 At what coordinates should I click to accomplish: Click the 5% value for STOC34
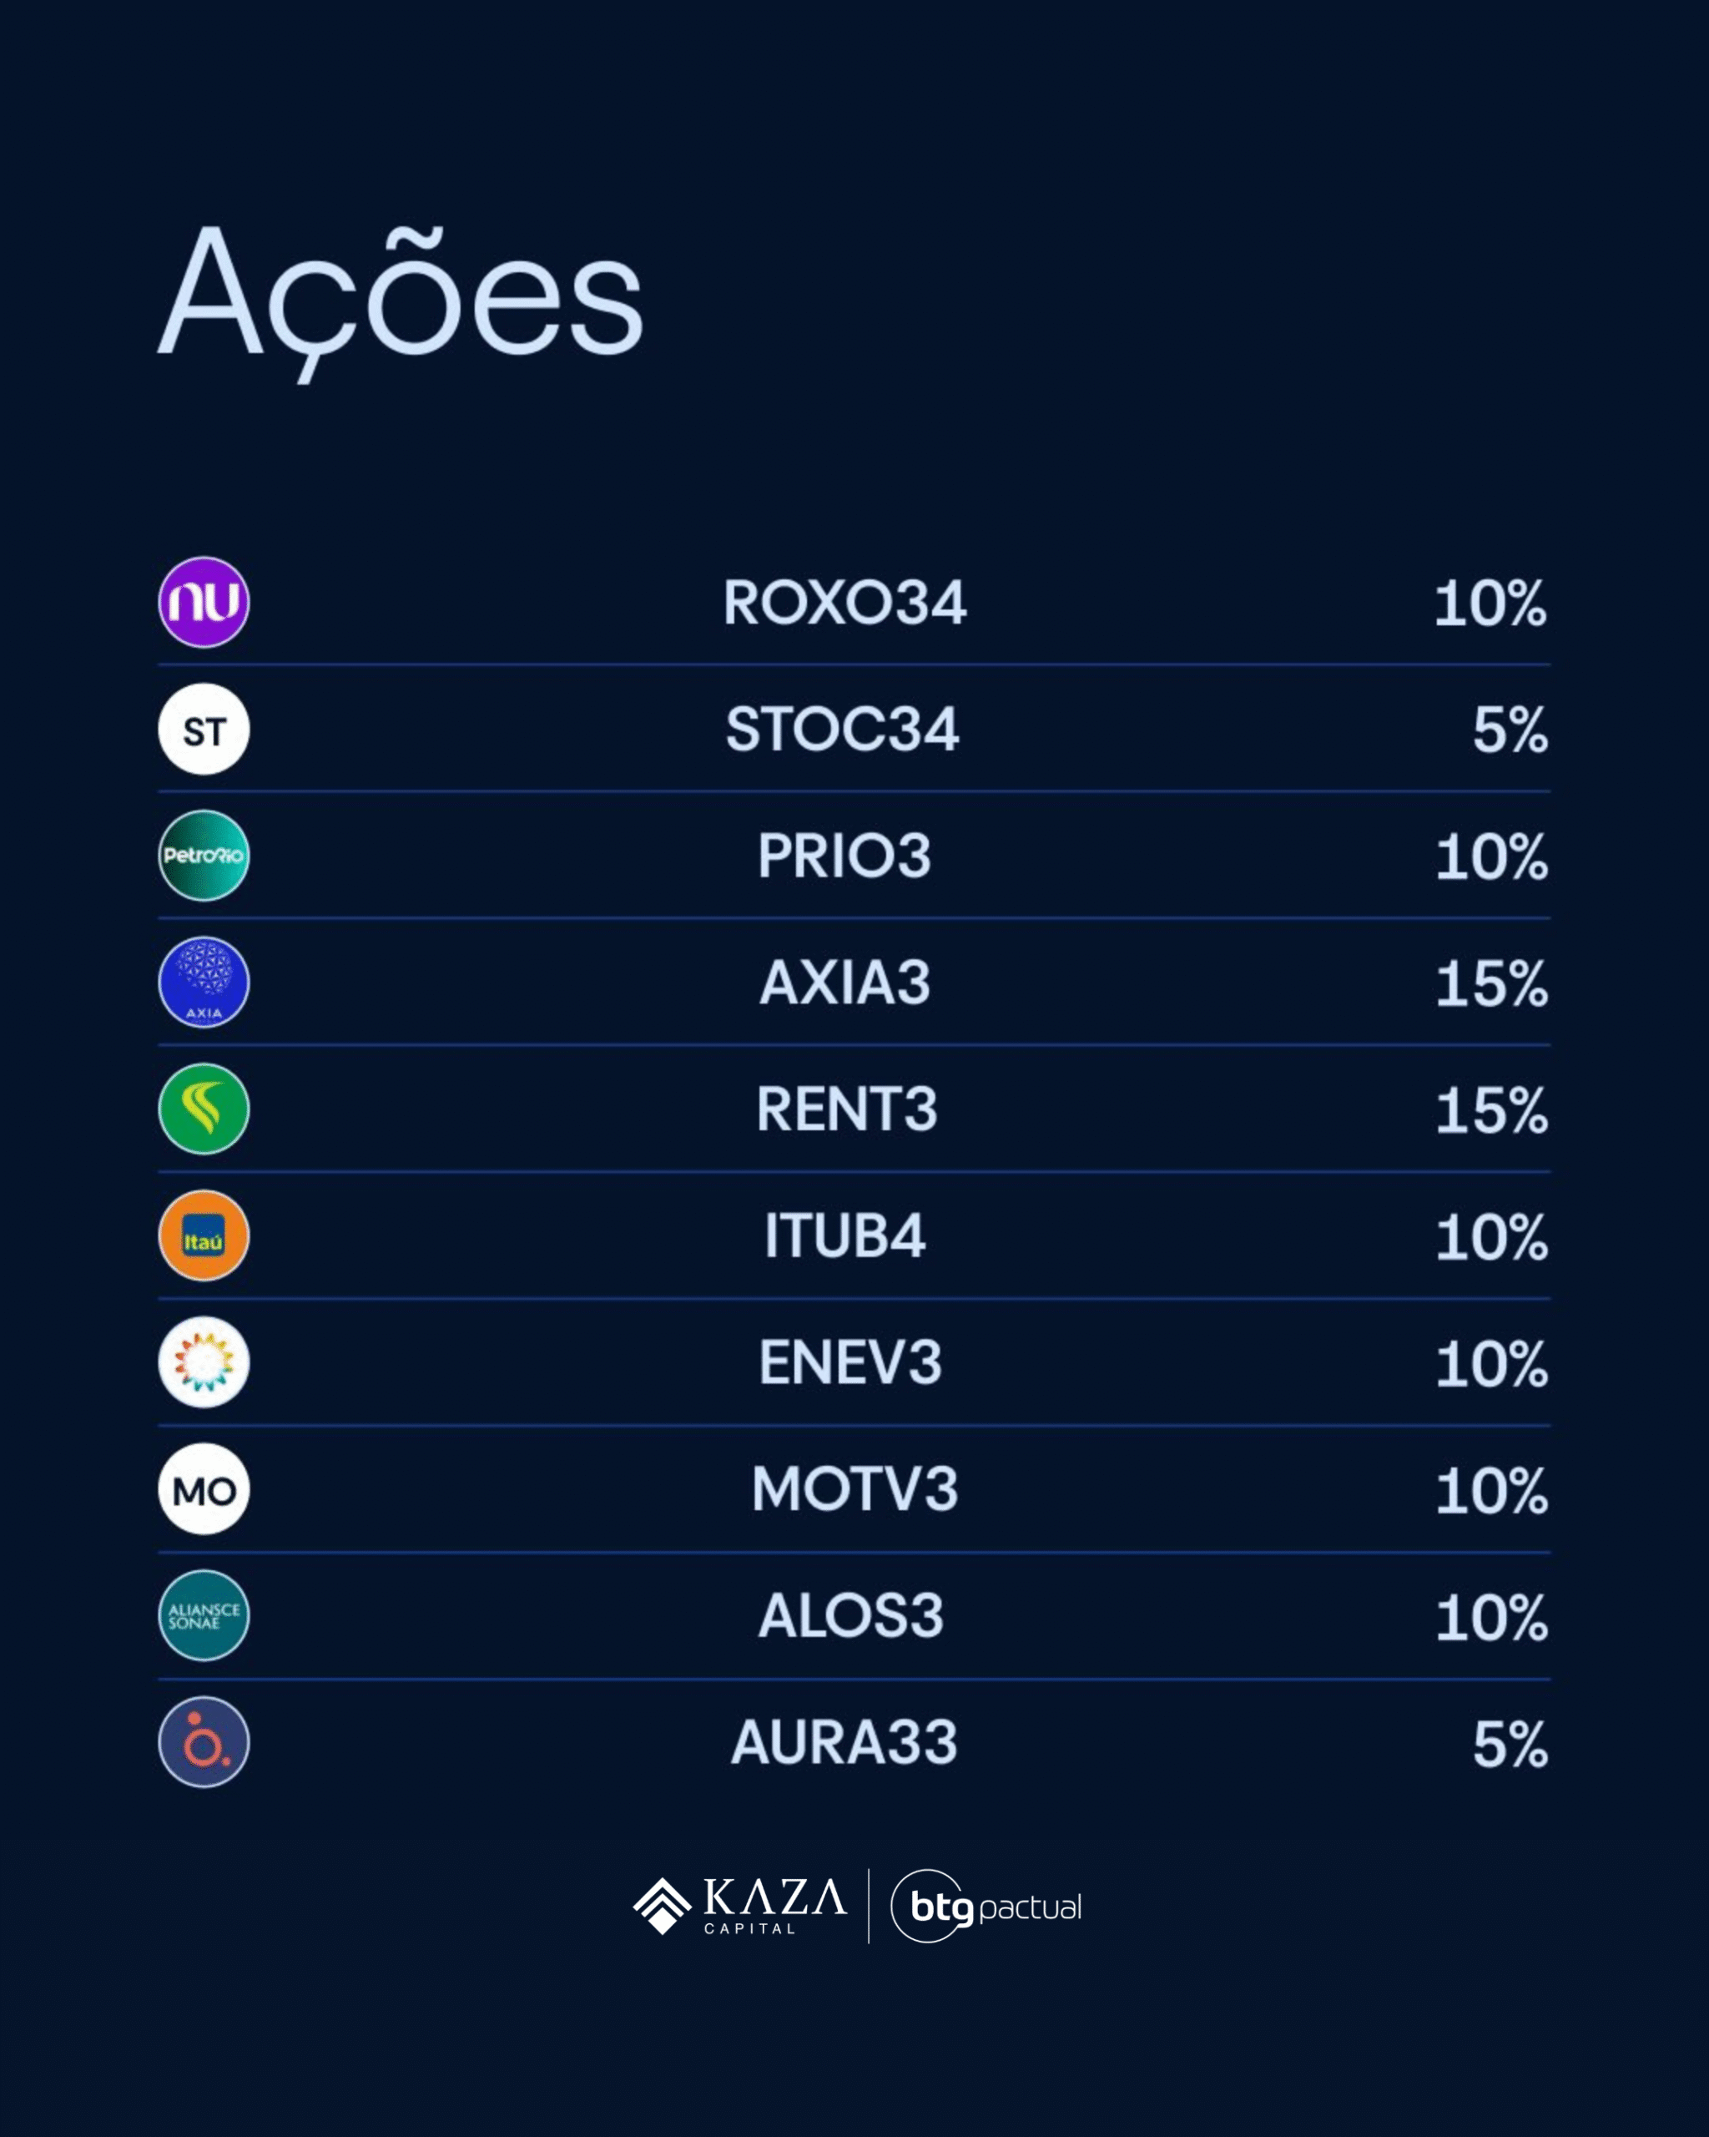1509,730
